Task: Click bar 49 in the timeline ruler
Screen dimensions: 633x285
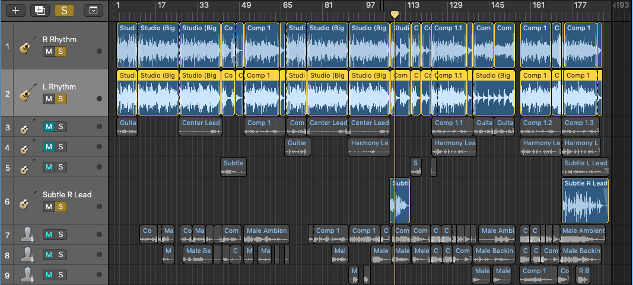Action: 246,5
